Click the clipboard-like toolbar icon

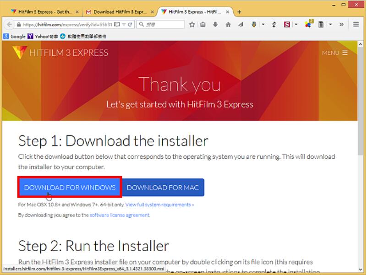pyautogui.click(x=321, y=25)
